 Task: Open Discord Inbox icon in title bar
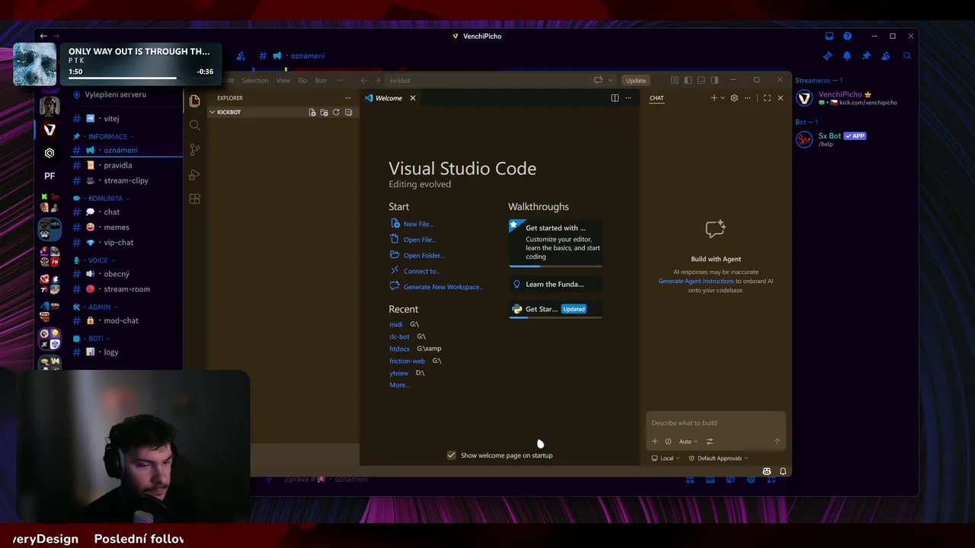[830, 36]
